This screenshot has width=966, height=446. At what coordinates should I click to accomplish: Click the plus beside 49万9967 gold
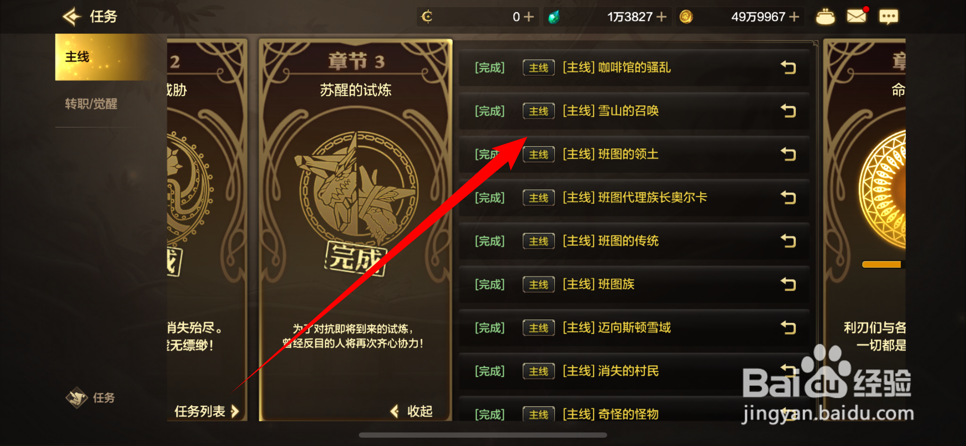(x=794, y=17)
